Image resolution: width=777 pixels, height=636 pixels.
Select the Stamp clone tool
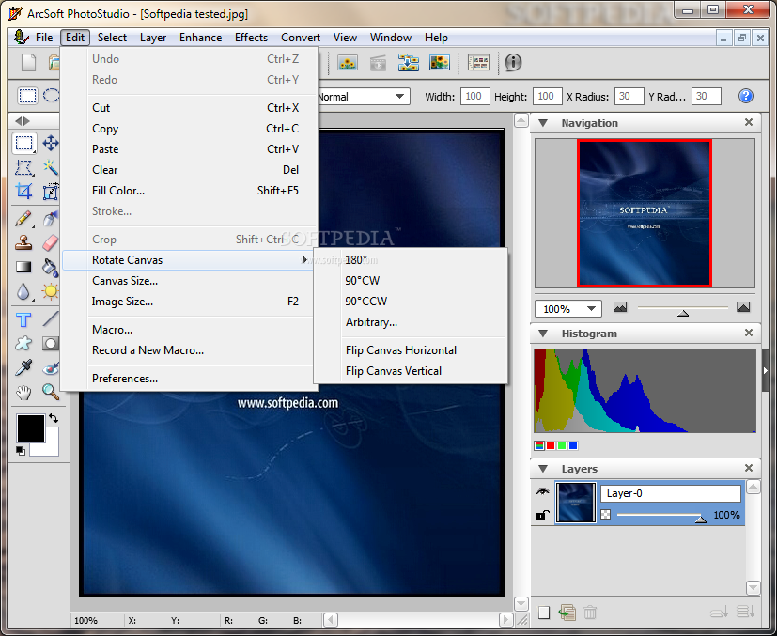pyautogui.click(x=23, y=242)
